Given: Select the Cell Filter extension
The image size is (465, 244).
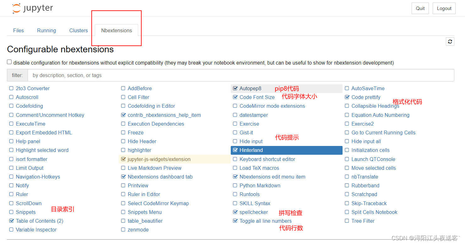Looking at the screenshot, I should [138, 97].
